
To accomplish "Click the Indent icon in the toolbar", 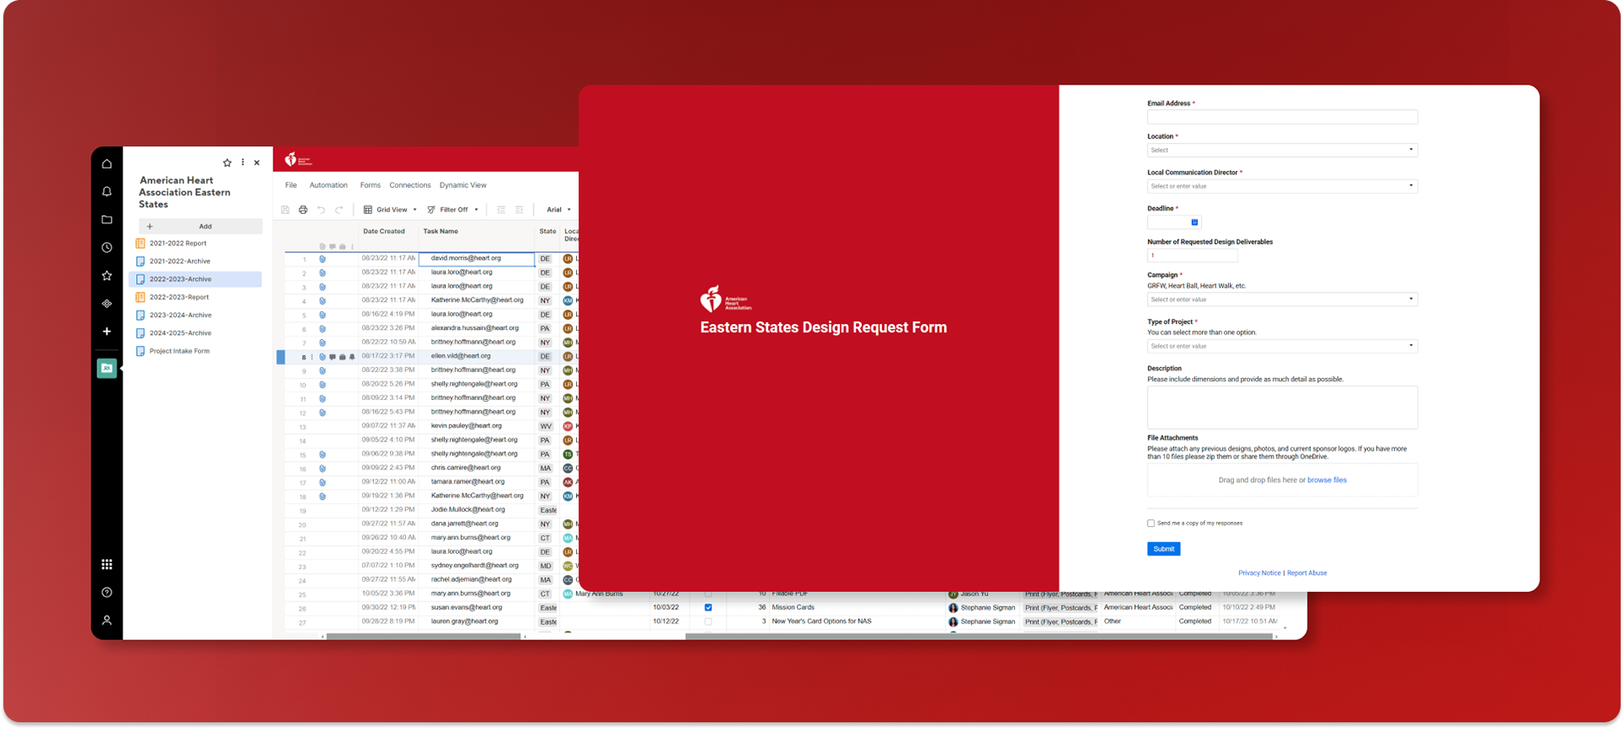I will [x=519, y=210].
